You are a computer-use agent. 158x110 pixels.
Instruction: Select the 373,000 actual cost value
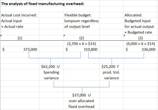click(x=30, y=49)
